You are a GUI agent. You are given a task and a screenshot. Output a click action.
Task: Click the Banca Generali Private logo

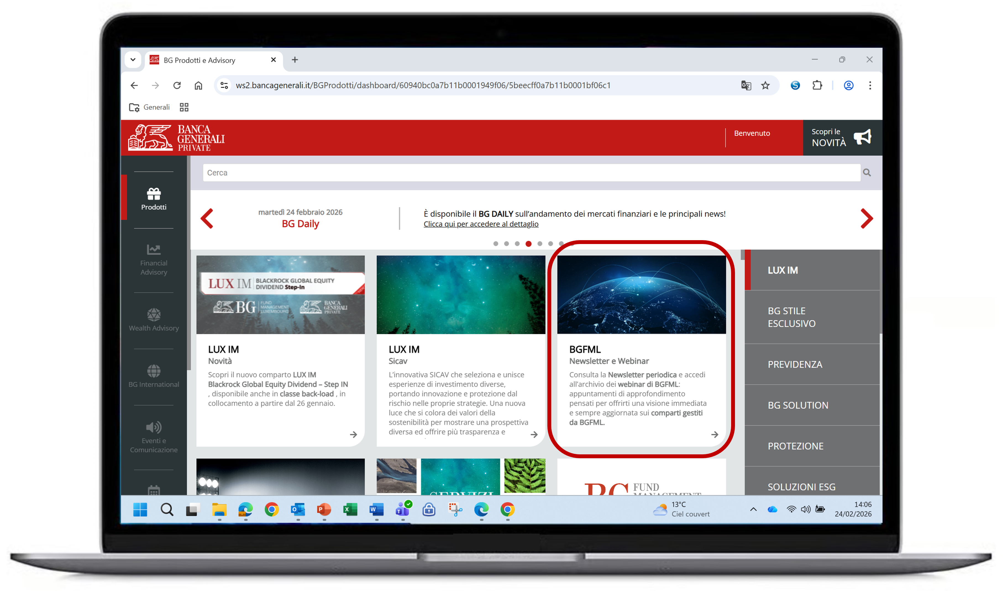point(176,138)
